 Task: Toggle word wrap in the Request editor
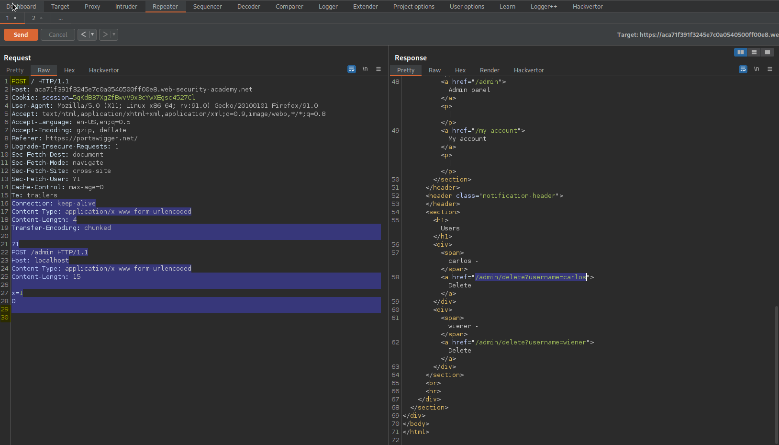pyautogui.click(x=352, y=69)
